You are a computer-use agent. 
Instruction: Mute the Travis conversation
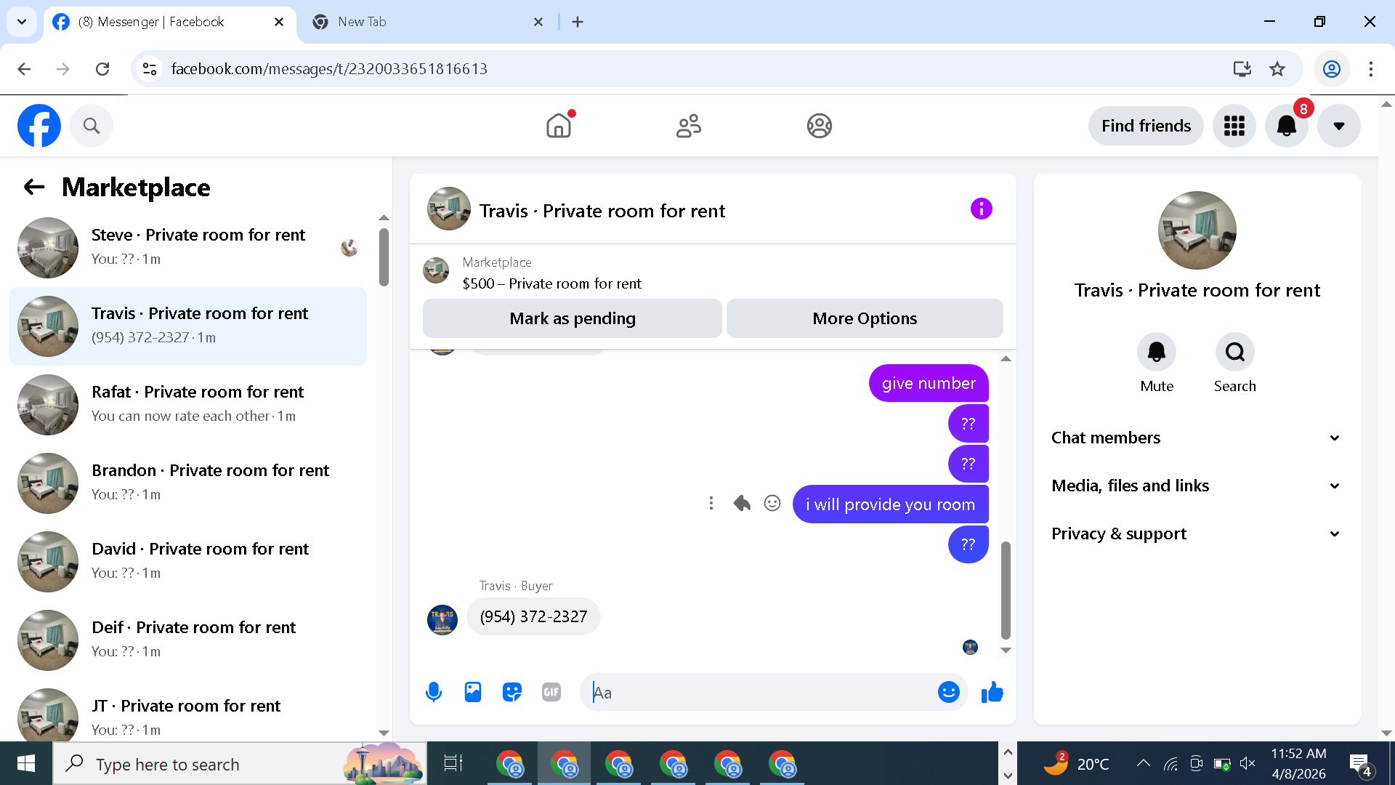click(x=1156, y=353)
